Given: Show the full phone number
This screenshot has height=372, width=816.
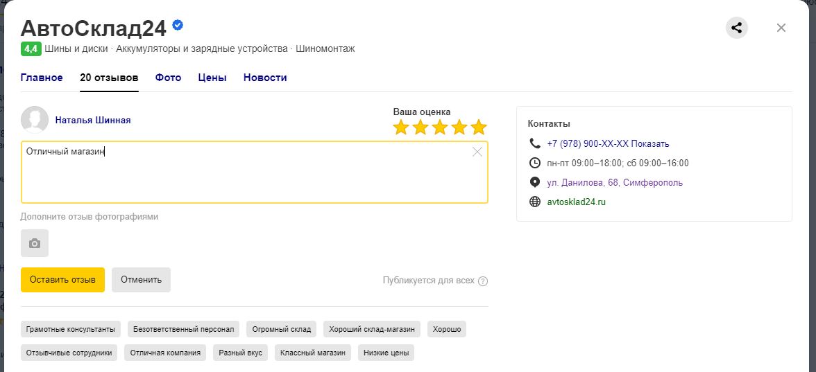Looking at the screenshot, I should pos(650,143).
